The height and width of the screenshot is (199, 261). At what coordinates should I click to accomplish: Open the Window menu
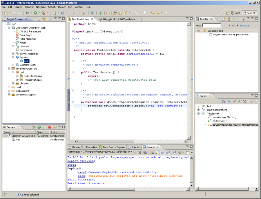pos(79,7)
